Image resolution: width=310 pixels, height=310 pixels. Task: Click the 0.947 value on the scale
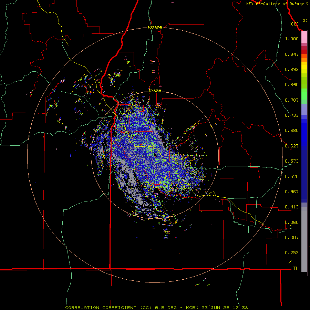[292, 54]
